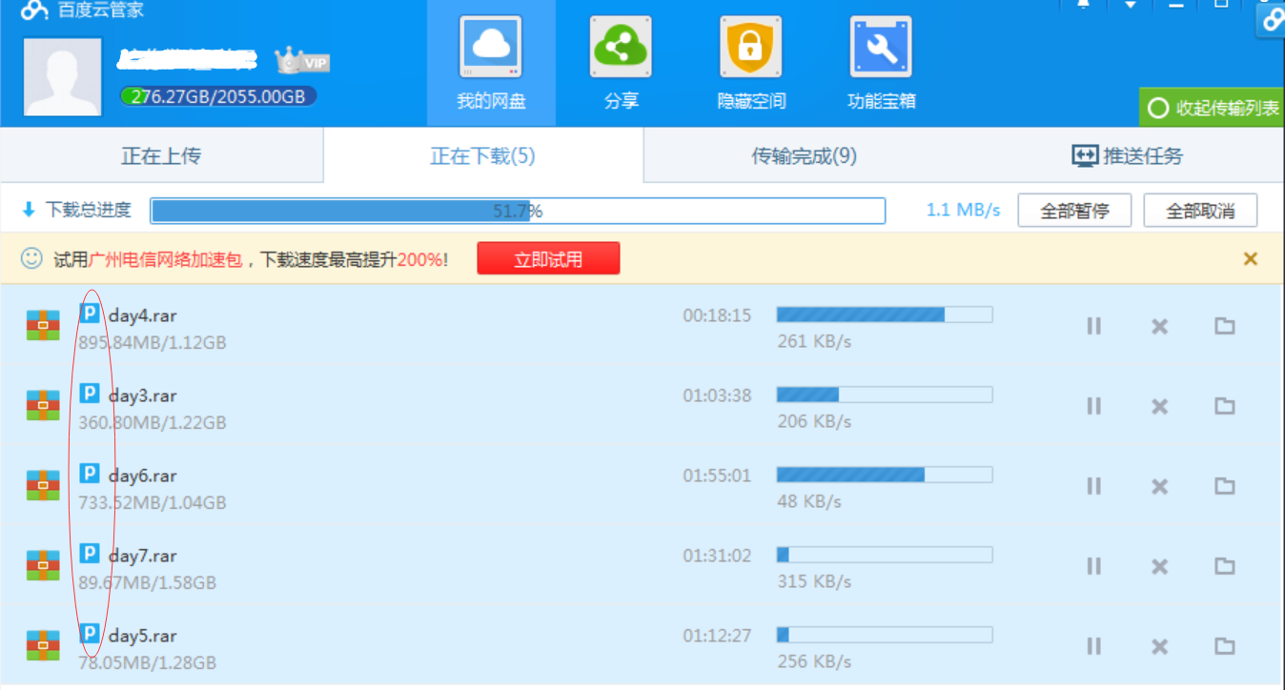Open the 隐藏空间 lock icon

click(751, 48)
